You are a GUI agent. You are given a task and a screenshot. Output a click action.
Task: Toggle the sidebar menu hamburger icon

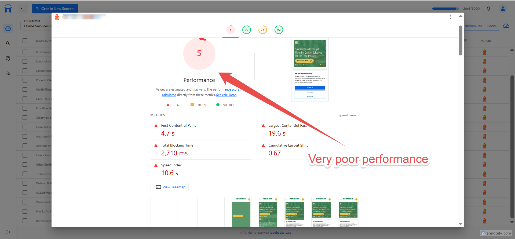[23, 9]
